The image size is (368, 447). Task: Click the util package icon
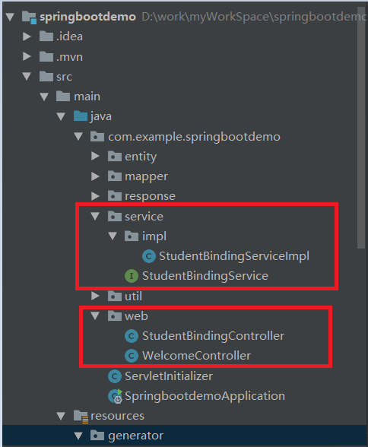pyautogui.click(x=115, y=296)
